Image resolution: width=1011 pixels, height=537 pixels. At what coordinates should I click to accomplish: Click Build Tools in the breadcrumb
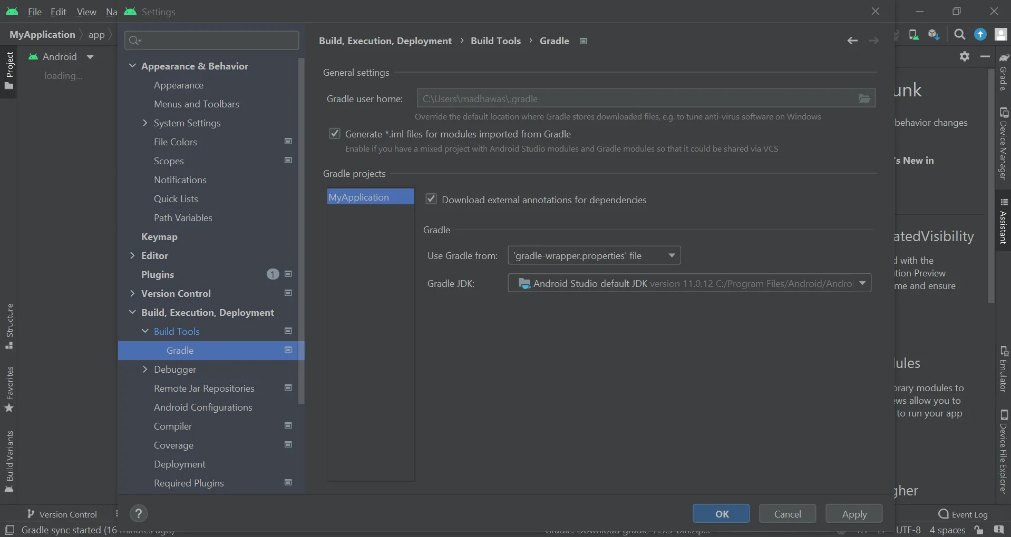(495, 41)
